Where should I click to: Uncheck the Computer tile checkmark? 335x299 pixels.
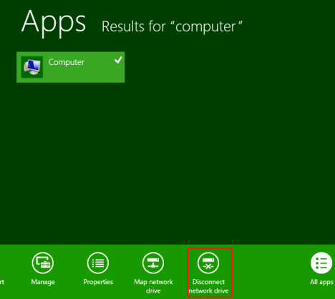(x=118, y=60)
